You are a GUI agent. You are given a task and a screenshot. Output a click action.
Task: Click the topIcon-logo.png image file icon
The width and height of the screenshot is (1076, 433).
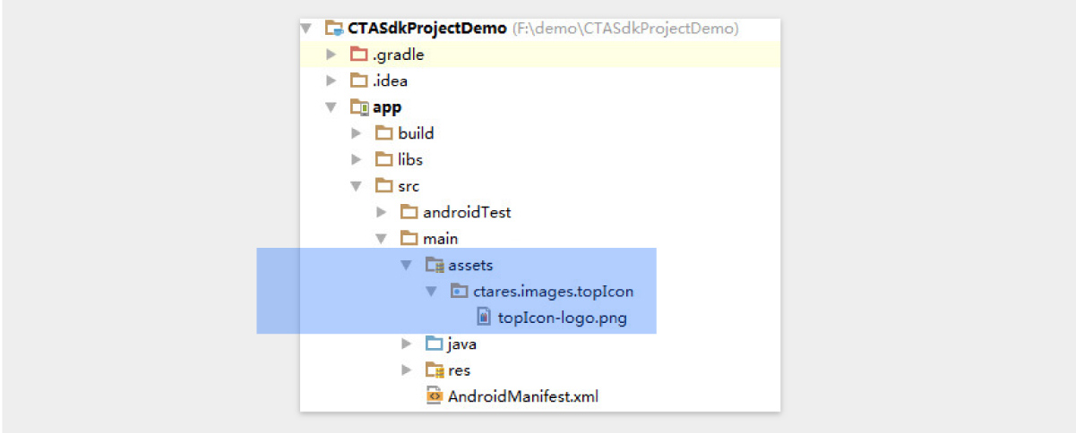coord(484,317)
